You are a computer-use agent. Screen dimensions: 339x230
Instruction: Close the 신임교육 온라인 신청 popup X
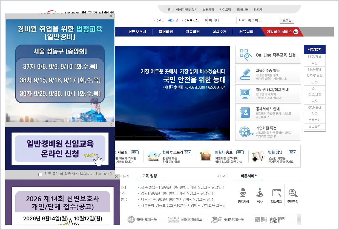[111, 125]
